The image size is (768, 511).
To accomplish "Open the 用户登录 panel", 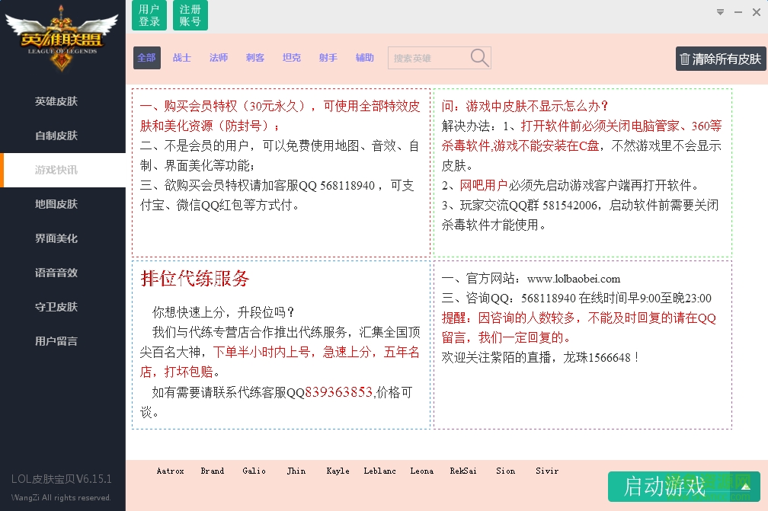I will pos(149,15).
